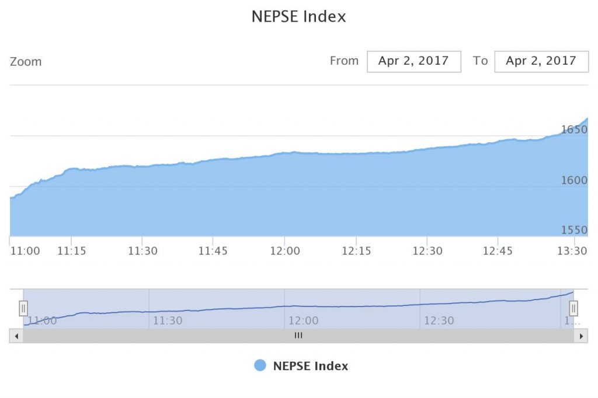Toggle NEPSE Index series via legend label
This screenshot has width=598, height=398.
coord(310,366)
